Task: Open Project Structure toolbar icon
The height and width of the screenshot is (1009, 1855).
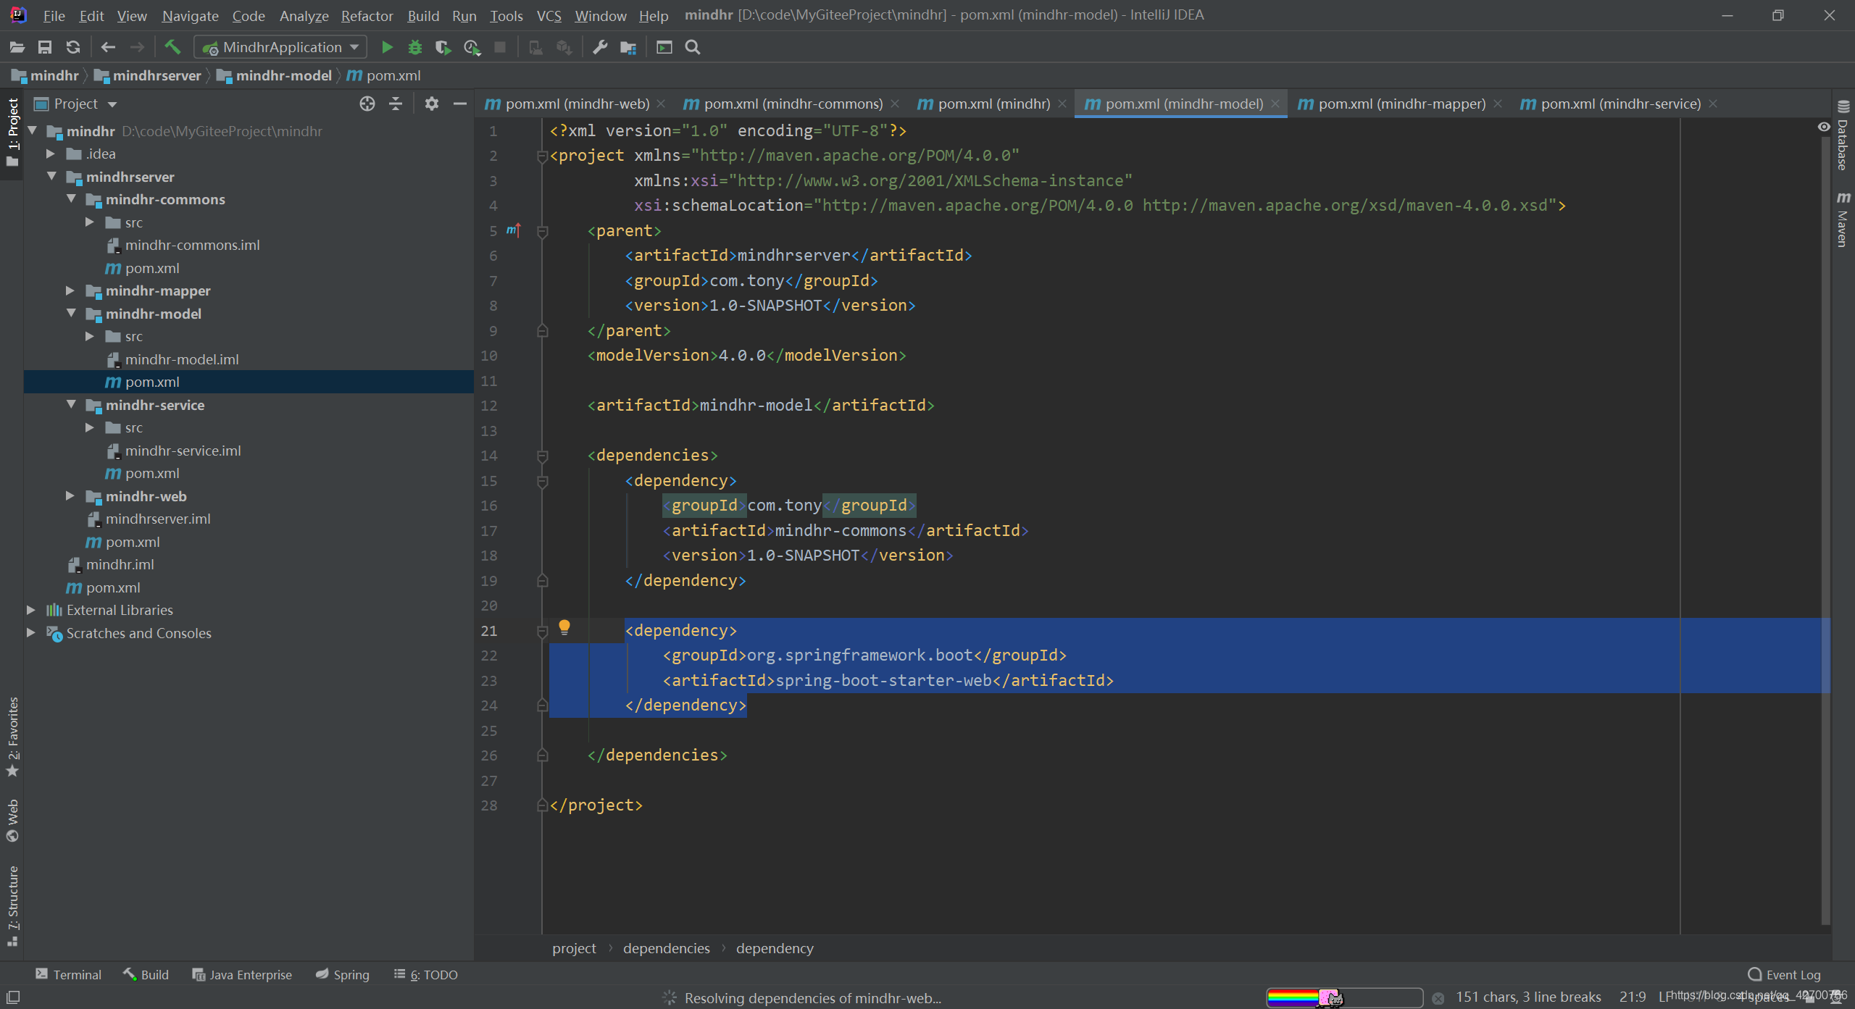Action: pos(628,47)
